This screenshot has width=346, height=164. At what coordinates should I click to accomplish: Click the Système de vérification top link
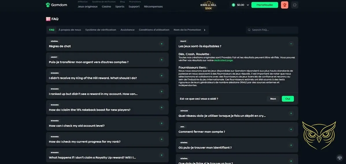point(104,1)
